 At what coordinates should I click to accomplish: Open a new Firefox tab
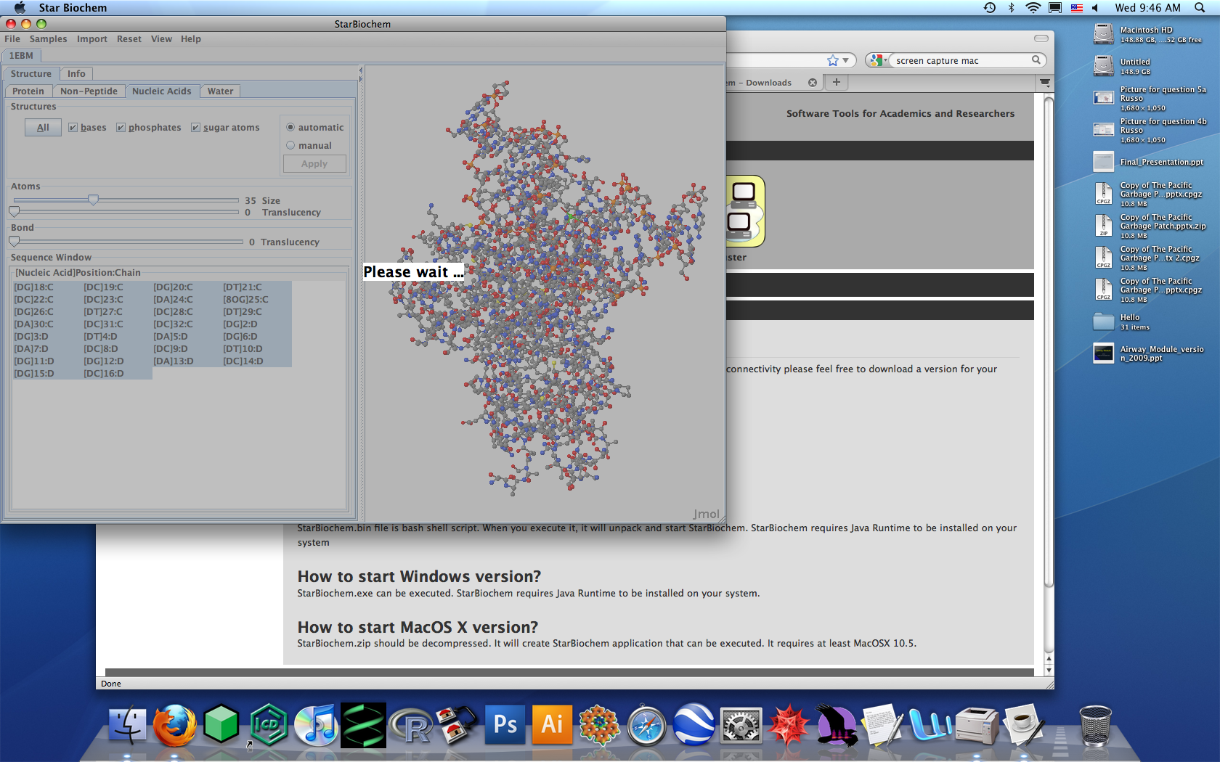coord(837,82)
